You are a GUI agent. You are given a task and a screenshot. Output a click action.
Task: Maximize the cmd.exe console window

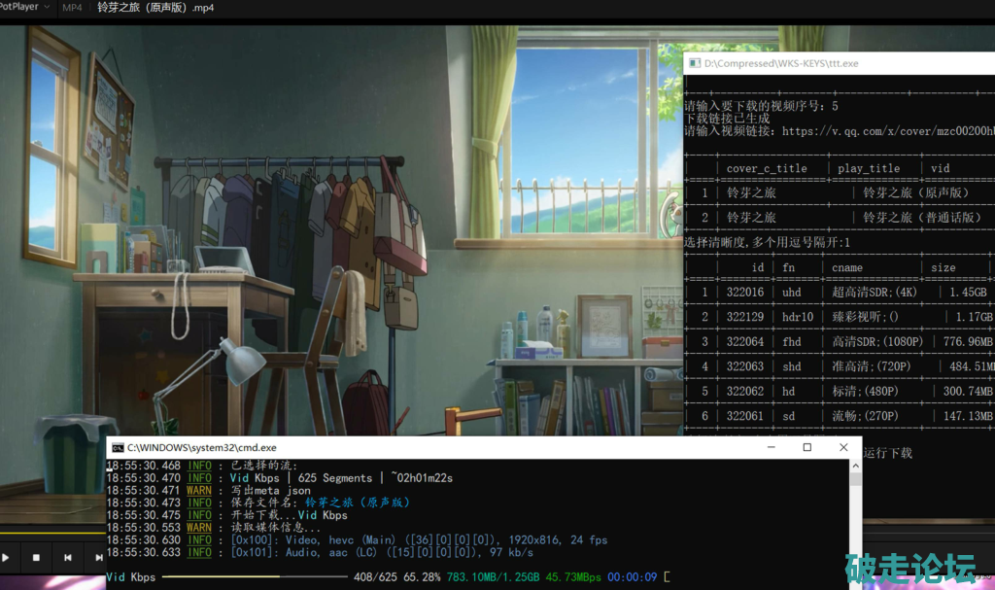pos(806,448)
